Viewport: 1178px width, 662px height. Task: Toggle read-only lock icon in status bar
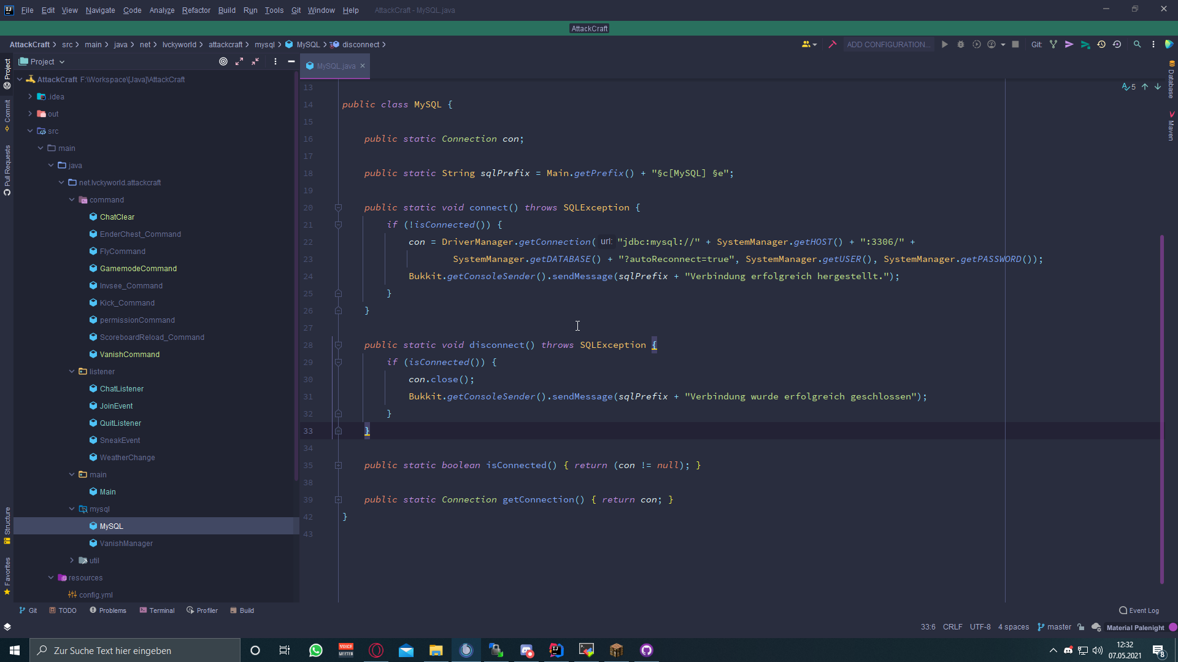(x=1081, y=627)
